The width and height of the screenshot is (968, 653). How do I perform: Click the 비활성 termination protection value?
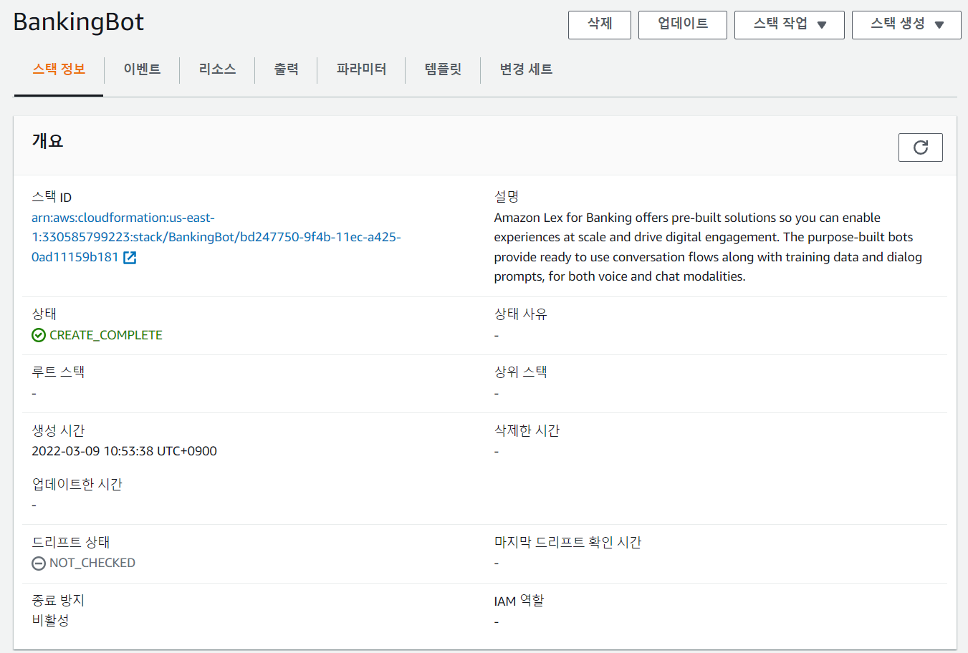[x=50, y=621]
